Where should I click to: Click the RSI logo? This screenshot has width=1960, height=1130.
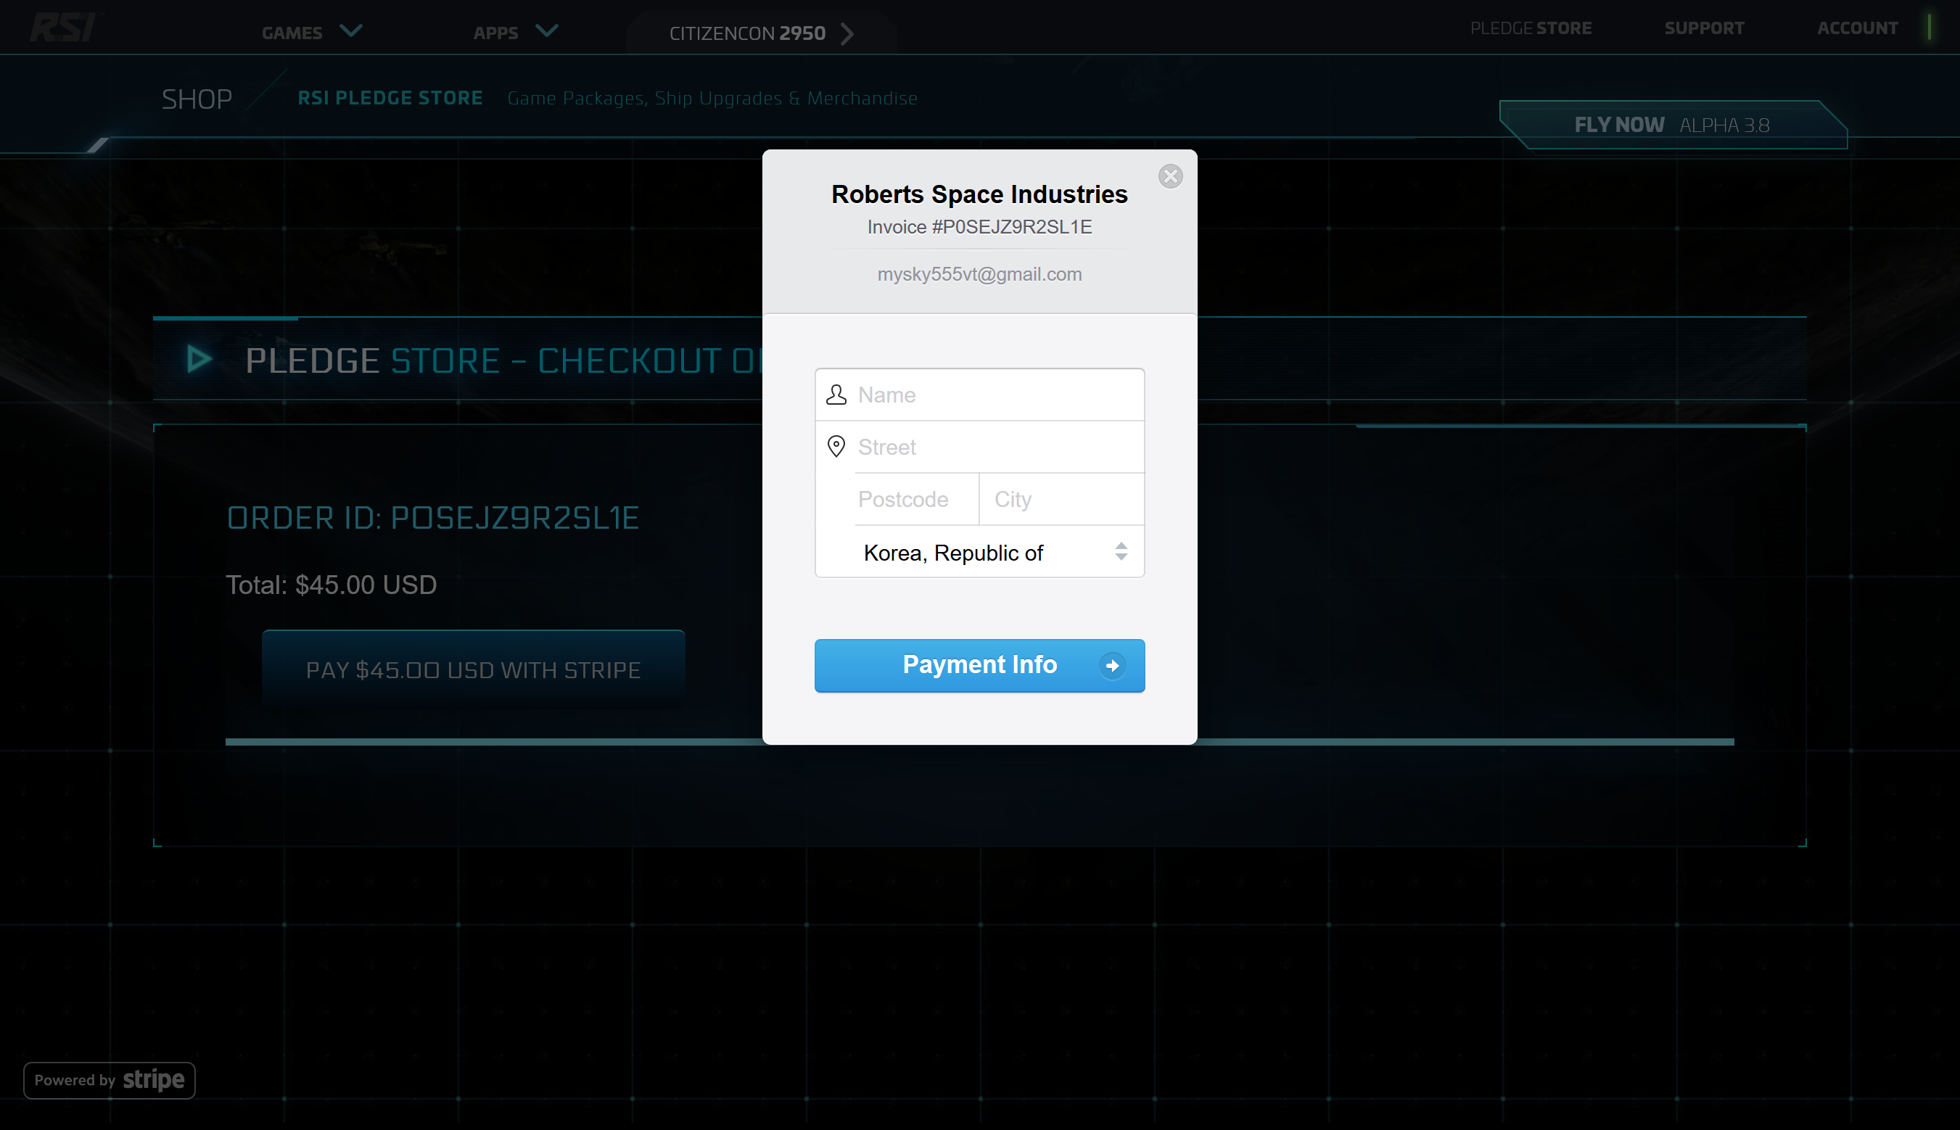(65, 27)
